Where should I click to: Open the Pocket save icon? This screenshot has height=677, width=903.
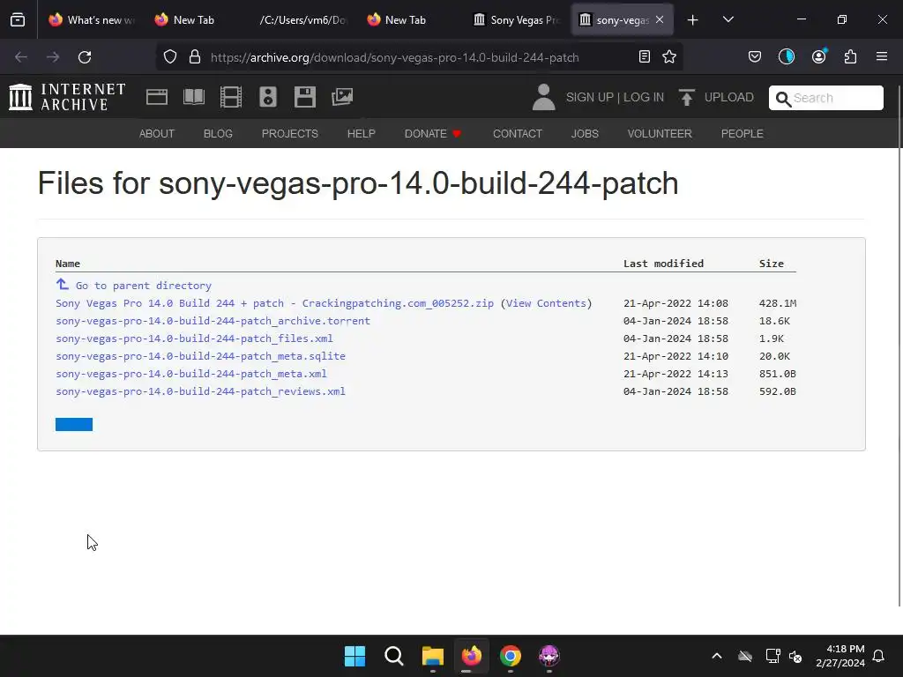(x=755, y=56)
